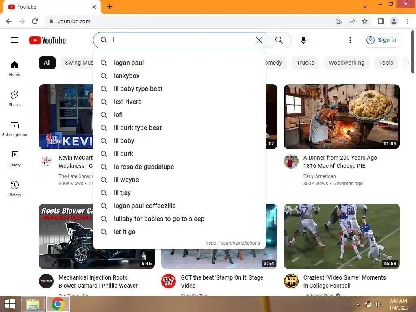Go back in browser
Viewport: 416px width, 312px height.
(9, 21)
